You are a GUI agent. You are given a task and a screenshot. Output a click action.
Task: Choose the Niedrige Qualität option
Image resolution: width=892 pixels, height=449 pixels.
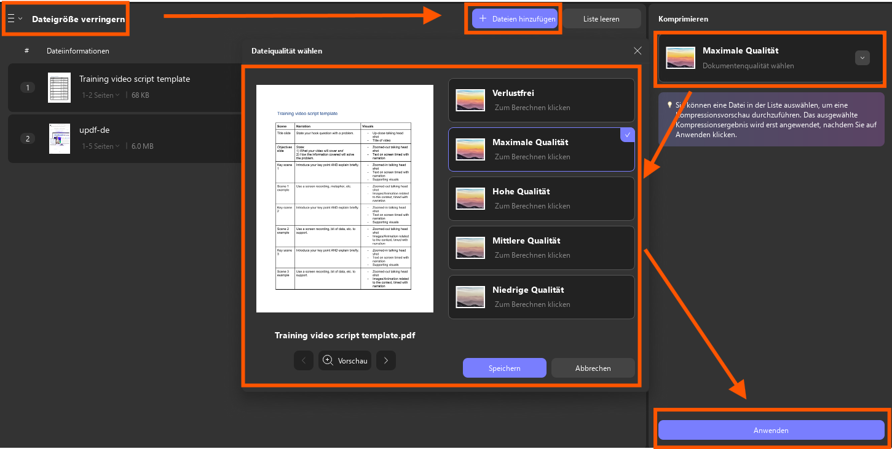[541, 297]
